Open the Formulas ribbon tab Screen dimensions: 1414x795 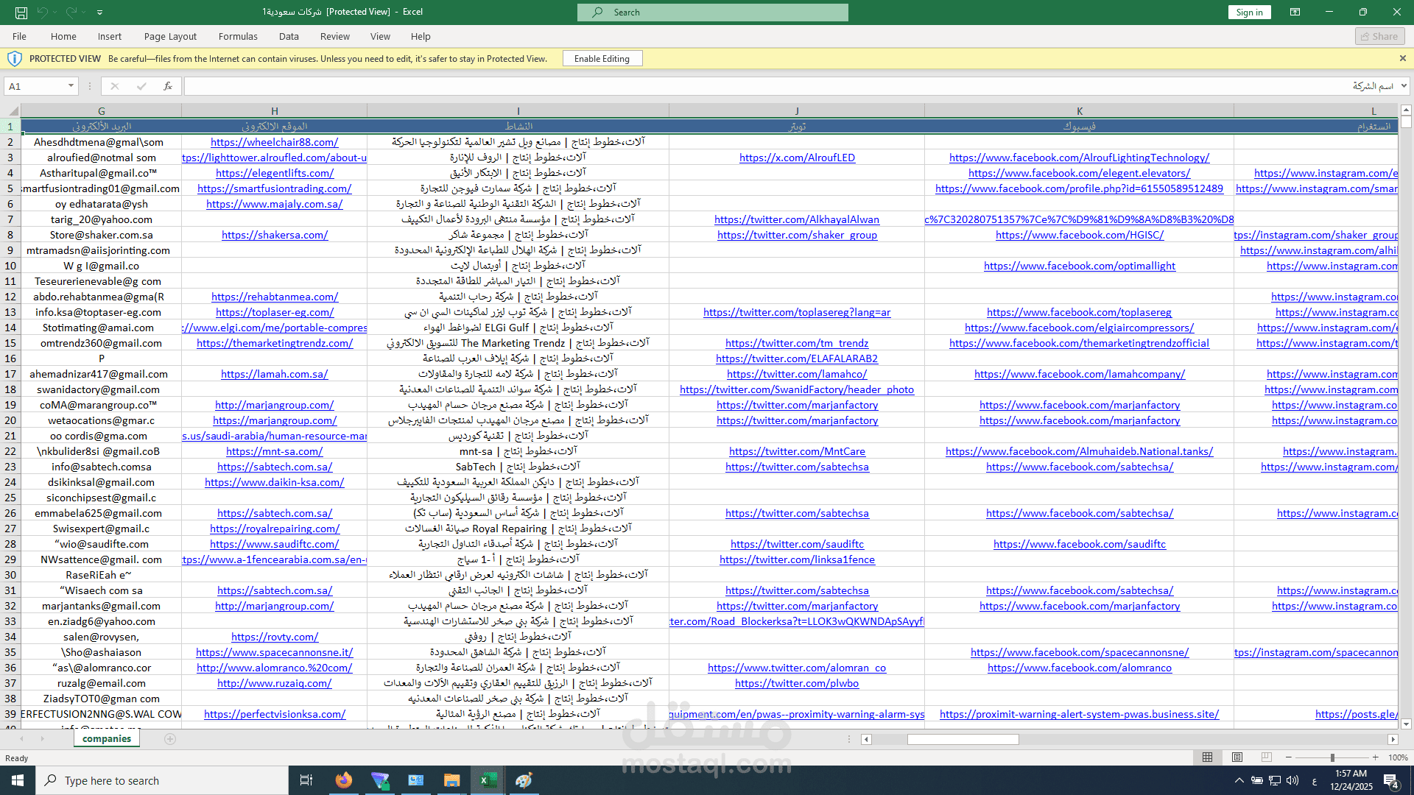[238, 36]
